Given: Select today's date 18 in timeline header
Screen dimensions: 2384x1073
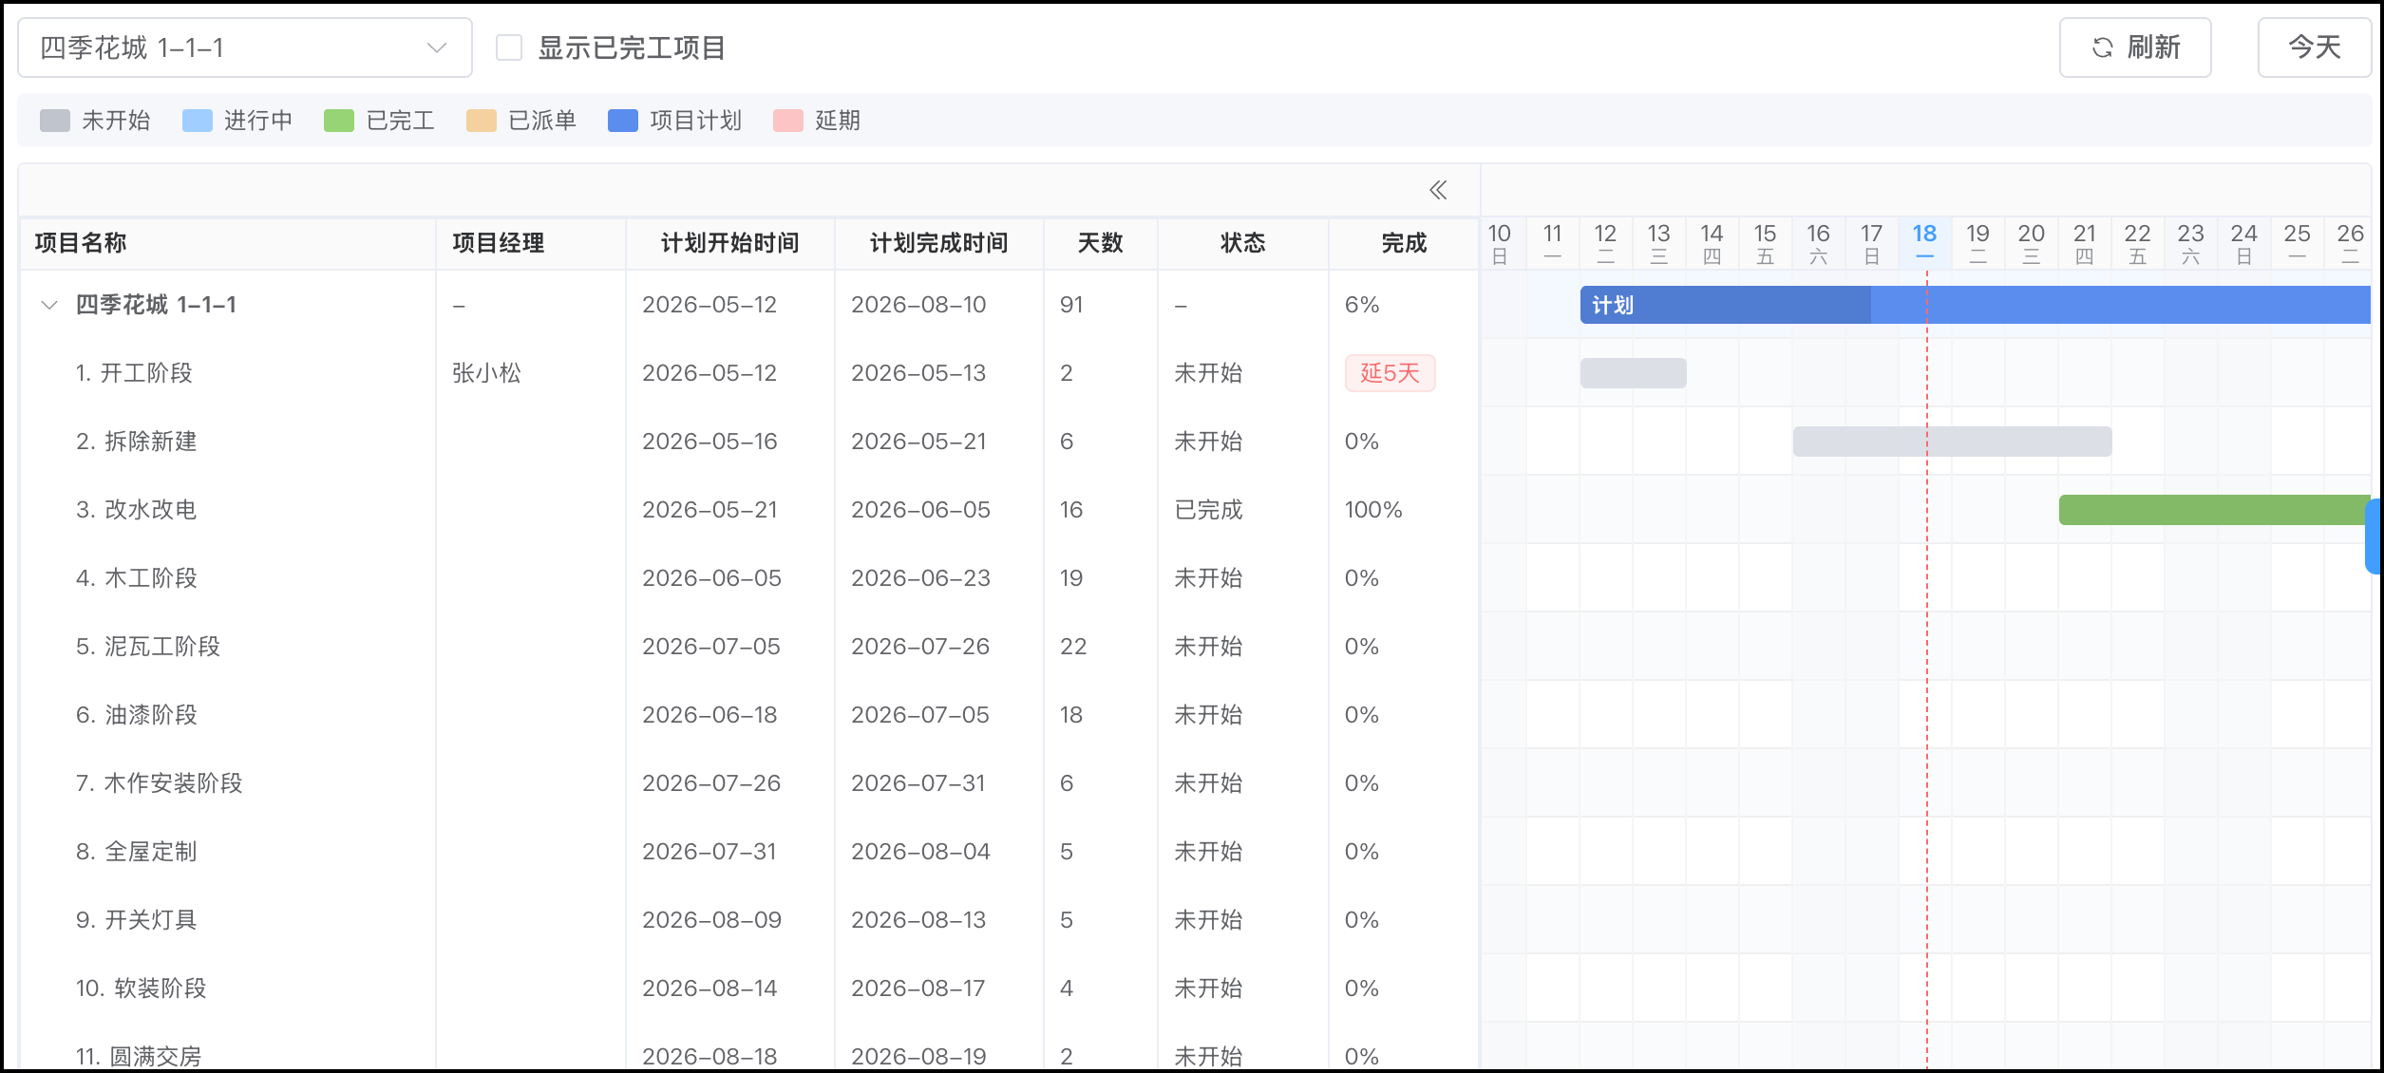Looking at the screenshot, I should click(1925, 243).
